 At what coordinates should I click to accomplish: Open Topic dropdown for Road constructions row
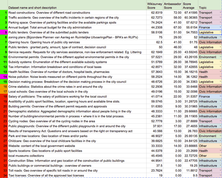[220, 12]
